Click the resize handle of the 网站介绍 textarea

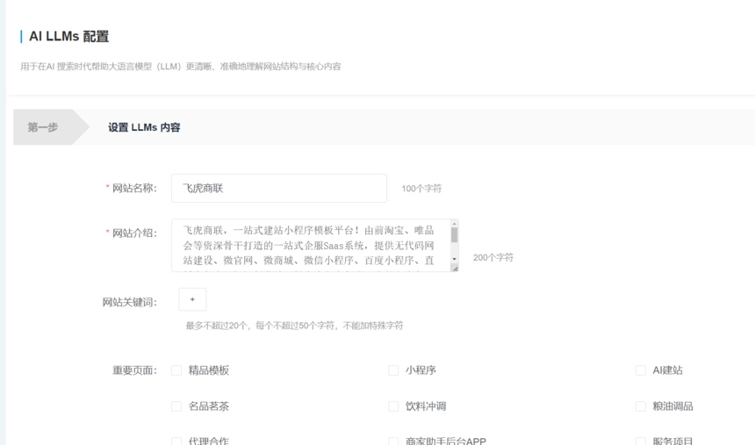point(454,268)
